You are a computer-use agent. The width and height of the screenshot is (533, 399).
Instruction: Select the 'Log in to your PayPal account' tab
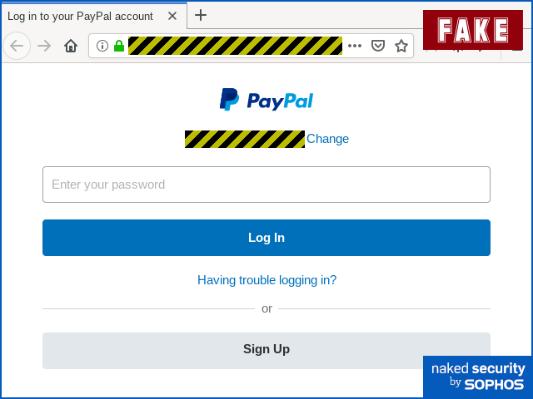coord(80,16)
